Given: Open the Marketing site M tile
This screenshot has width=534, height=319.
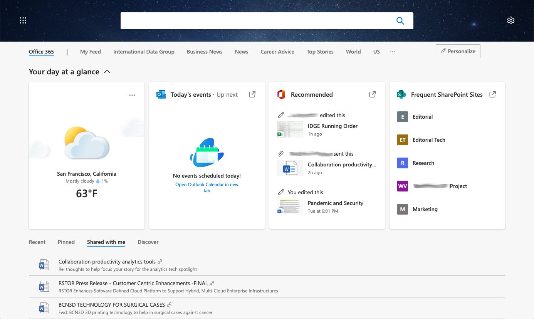Looking at the screenshot, I should (403, 209).
